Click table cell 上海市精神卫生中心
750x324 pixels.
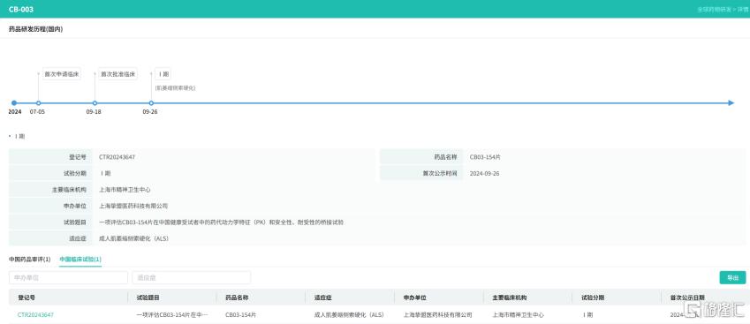(518, 315)
